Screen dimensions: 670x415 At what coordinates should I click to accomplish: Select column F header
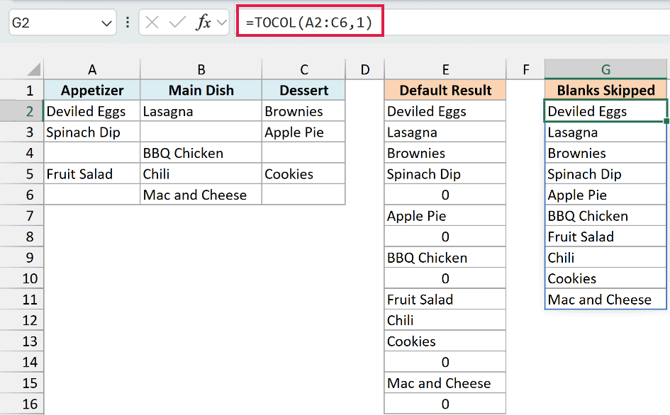[x=525, y=69]
